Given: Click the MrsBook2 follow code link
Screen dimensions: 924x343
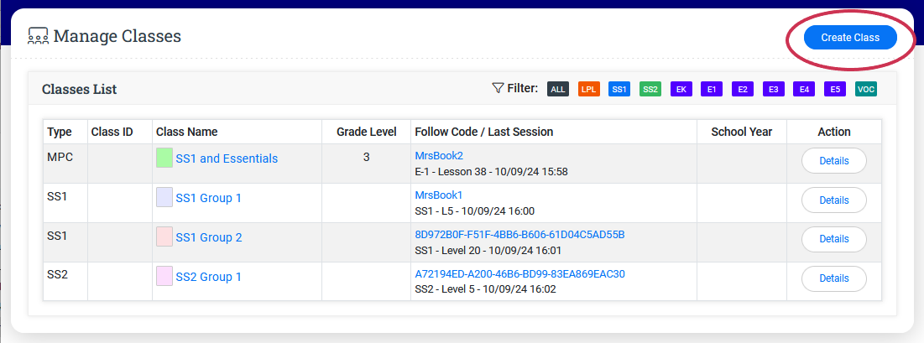Looking at the screenshot, I should [x=439, y=155].
